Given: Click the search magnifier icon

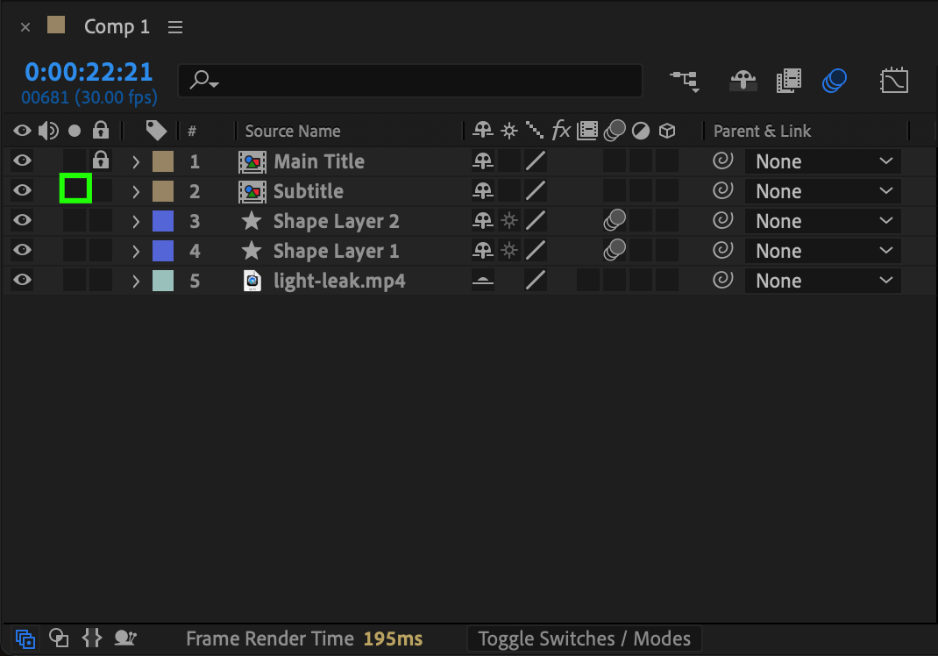Looking at the screenshot, I should click(x=203, y=80).
